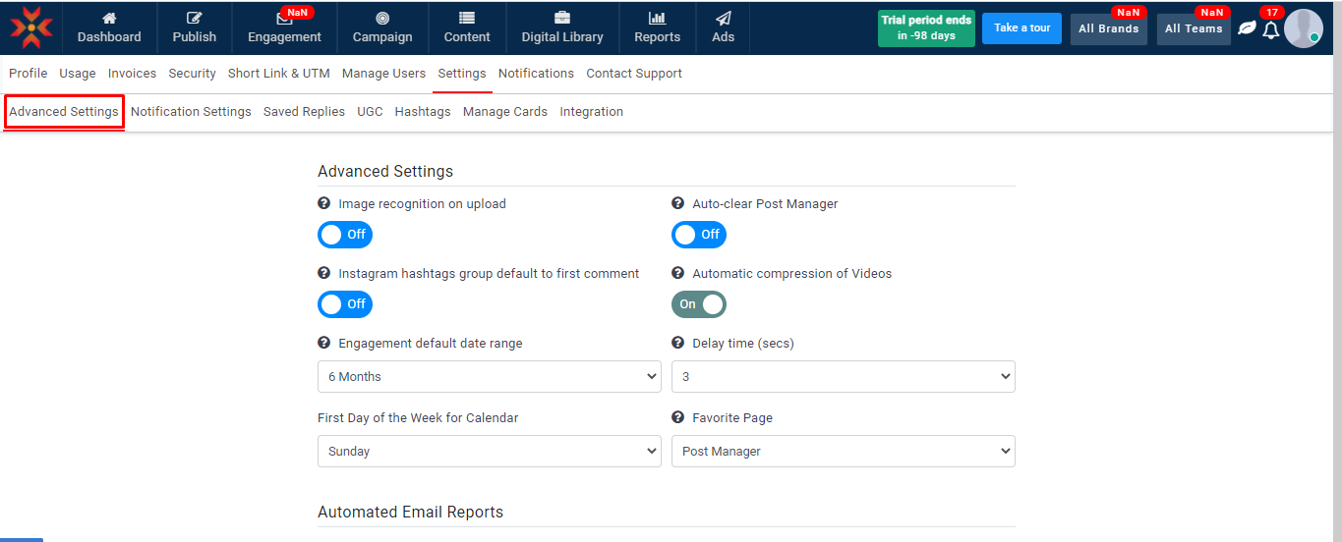Switch to Notification Settings tab
1342x542 pixels.
tap(191, 112)
